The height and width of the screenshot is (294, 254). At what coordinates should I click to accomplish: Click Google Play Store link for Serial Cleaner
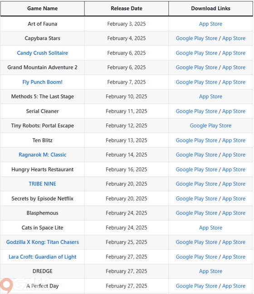[196, 111]
